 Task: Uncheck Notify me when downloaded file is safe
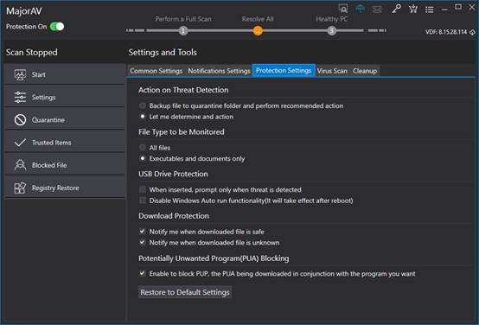point(143,232)
